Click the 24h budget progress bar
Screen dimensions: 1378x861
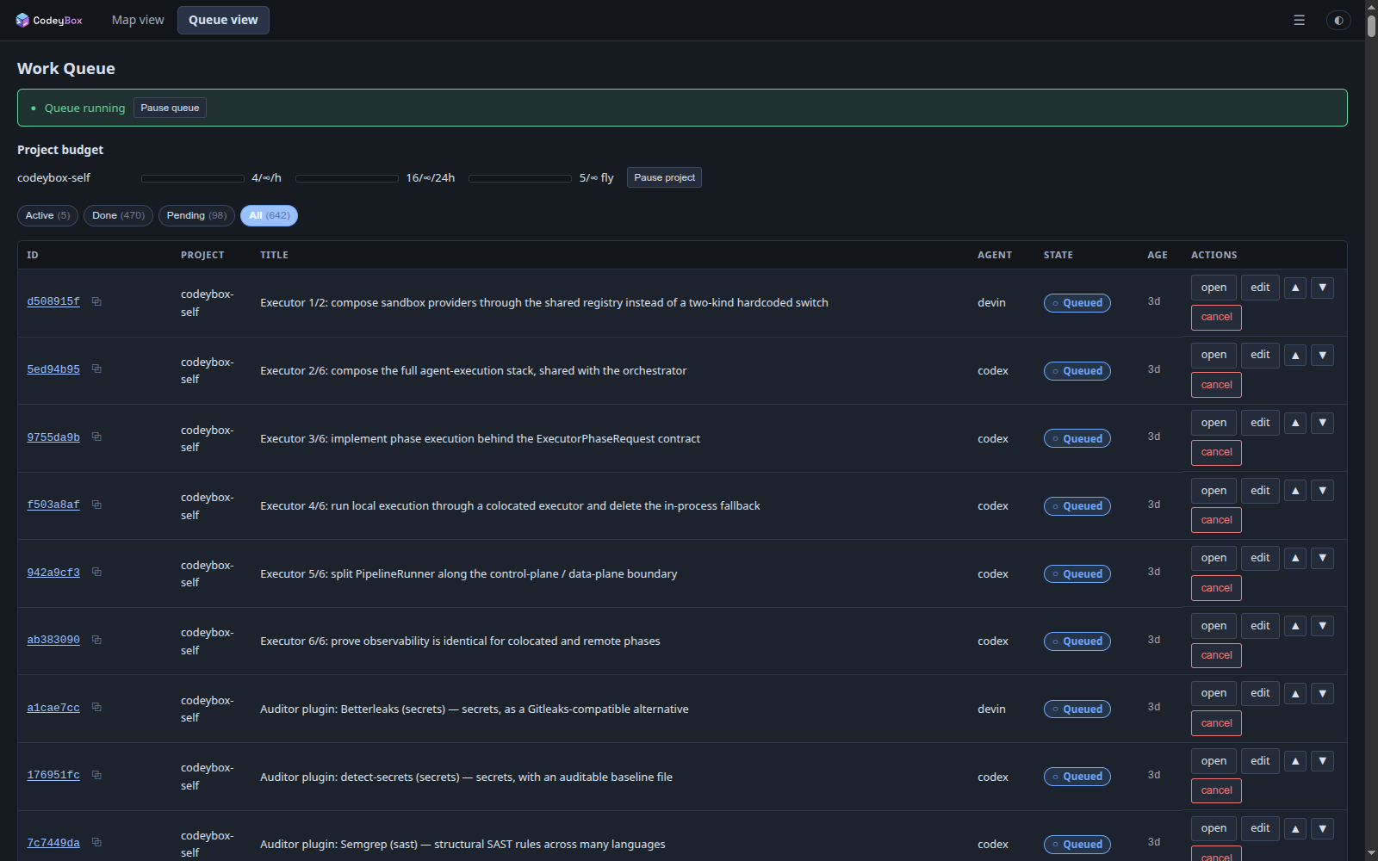pyautogui.click(x=347, y=178)
